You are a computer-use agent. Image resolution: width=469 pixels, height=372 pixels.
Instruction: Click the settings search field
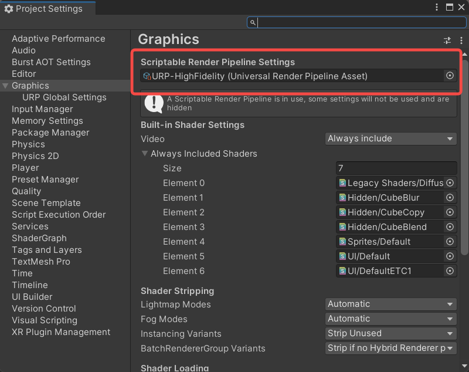point(358,22)
